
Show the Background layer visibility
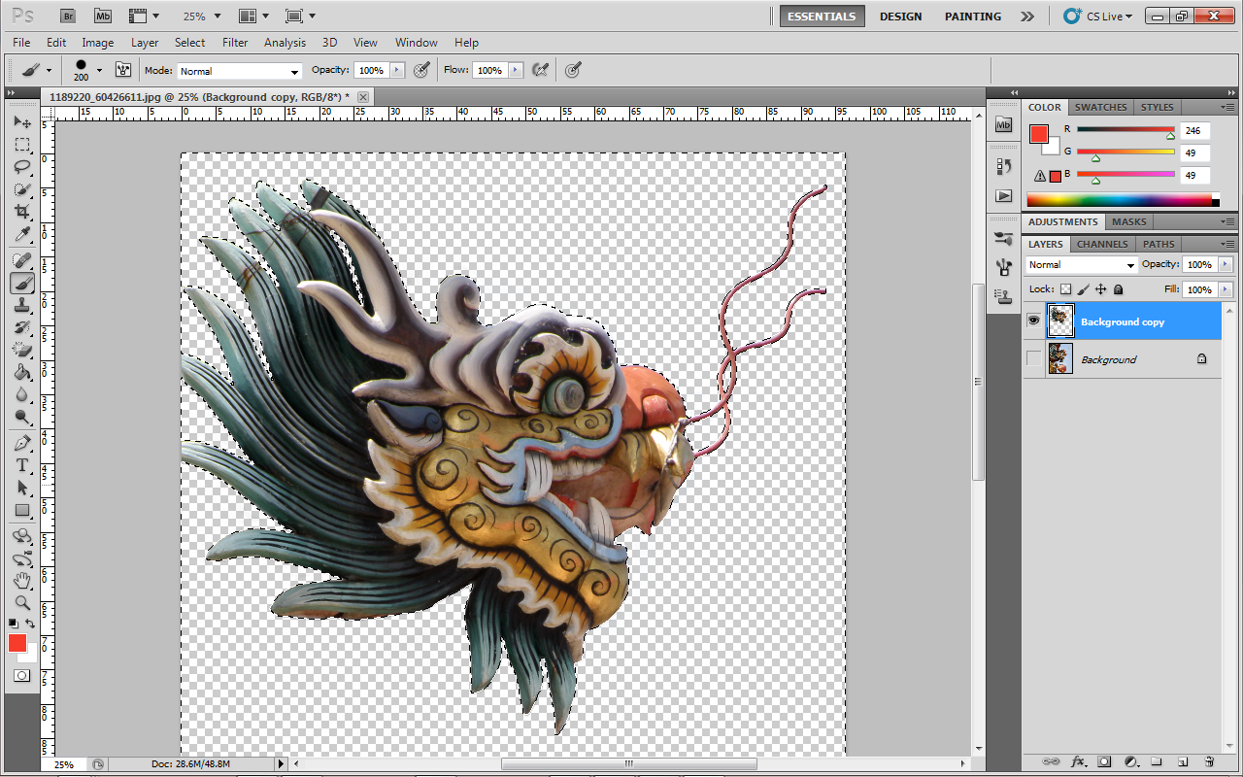[x=1033, y=359]
